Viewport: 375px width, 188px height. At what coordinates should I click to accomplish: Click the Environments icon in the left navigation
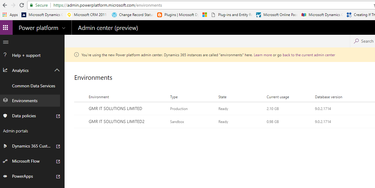click(5, 100)
